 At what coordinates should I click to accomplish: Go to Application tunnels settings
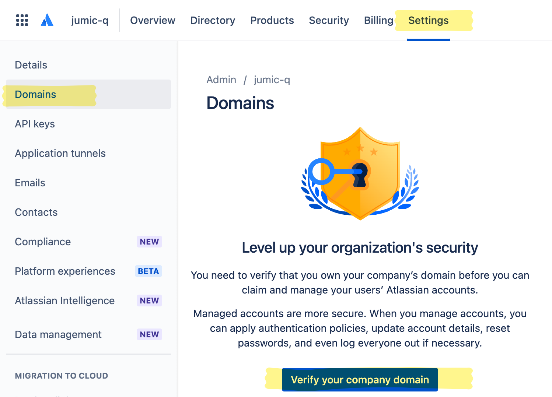pyautogui.click(x=60, y=153)
